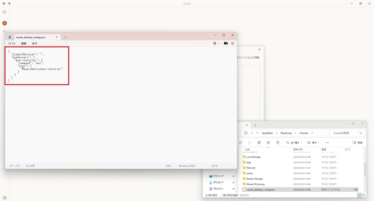The height and width of the screenshot is (201, 374).
Task: Expand the Copilot dropdown chevron
Action: coord(219,43)
